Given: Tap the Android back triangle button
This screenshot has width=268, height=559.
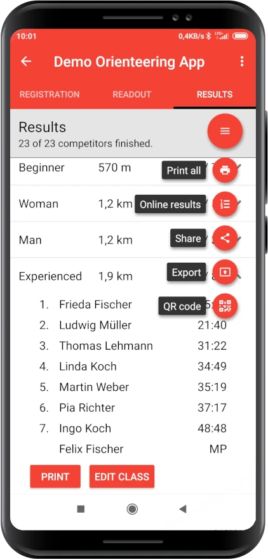Looking at the screenshot, I should pos(183,509).
